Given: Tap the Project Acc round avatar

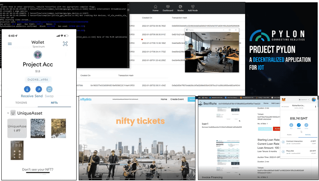Looking at the screenshot, I should pos(38,55).
